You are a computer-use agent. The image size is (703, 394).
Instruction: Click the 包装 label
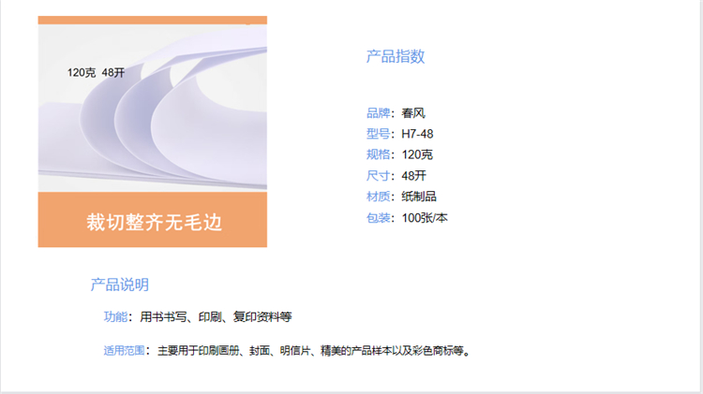pos(378,218)
